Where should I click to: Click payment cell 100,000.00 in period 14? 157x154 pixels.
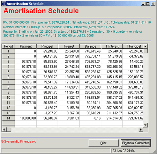pyautogui.click(x=26, y=118)
